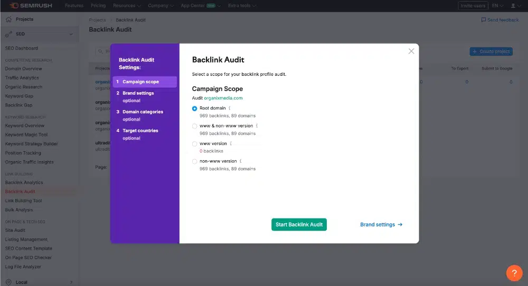Open Keyword Strategy Builder in sidebar

click(x=32, y=143)
